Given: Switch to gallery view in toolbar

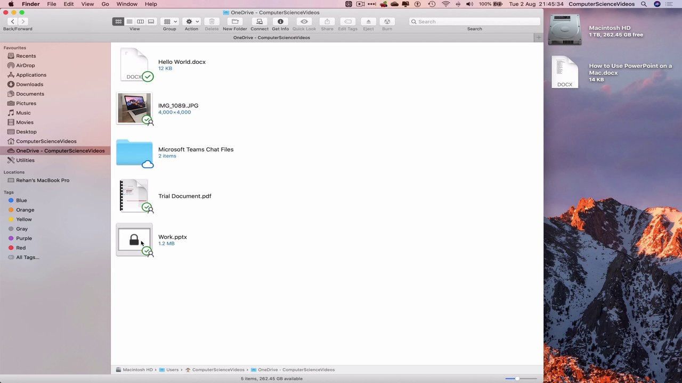Looking at the screenshot, I should tap(151, 21).
